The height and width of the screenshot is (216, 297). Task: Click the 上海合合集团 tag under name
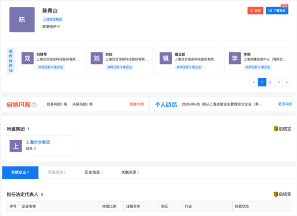[53, 19]
